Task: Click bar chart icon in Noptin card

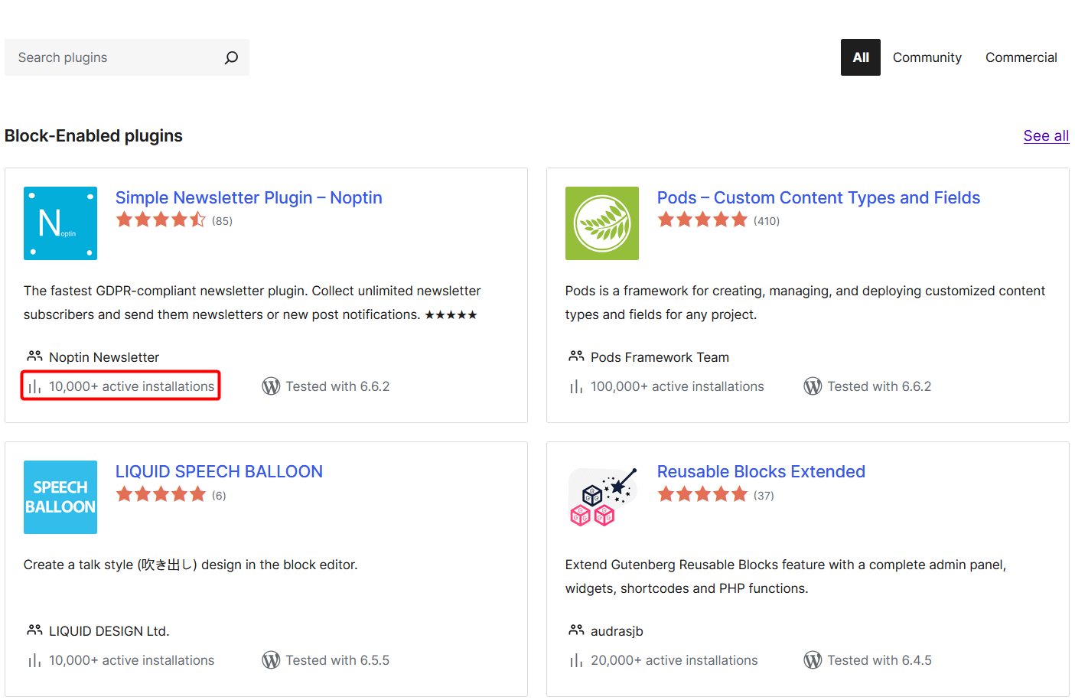Action: tap(34, 387)
